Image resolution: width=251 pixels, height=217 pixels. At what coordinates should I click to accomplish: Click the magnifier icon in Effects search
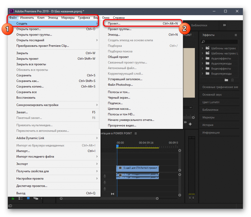pyautogui.click(x=203, y=42)
